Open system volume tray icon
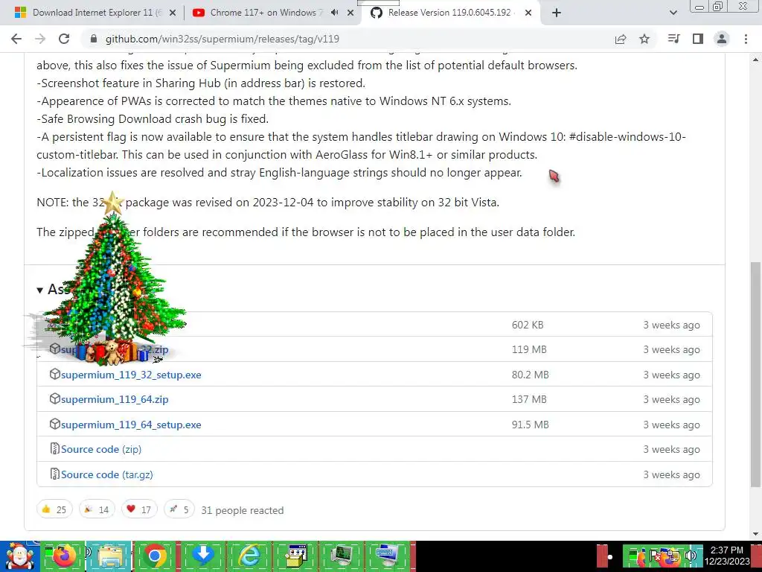Viewport: 762px width, 572px height. point(690,556)
